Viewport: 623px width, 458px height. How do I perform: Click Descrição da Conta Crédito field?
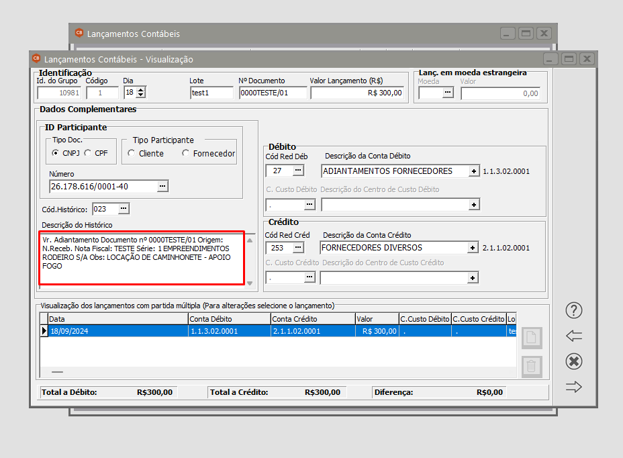pyautogui.click(x=394, y=248)
